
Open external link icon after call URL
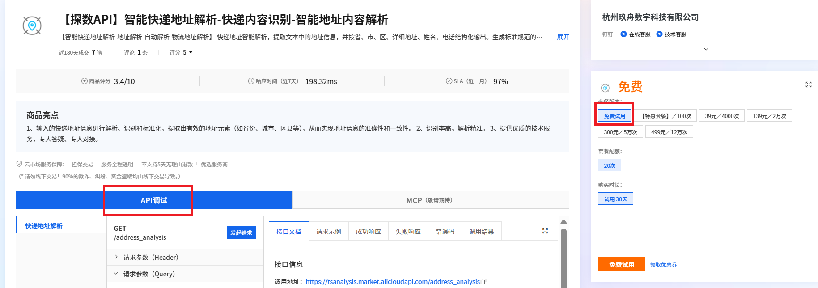tap(483, 281)
